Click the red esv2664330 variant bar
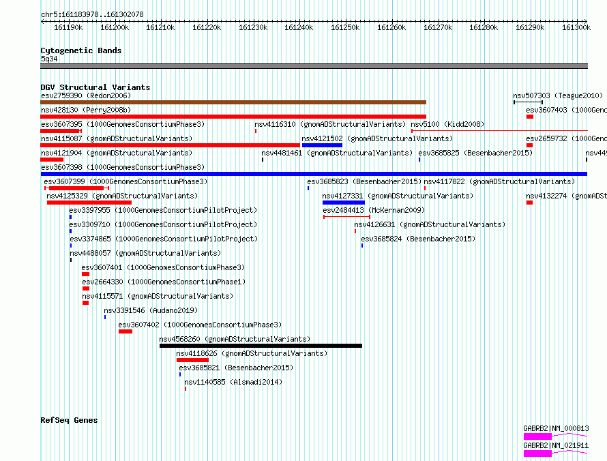The image size is (607, 461). tap(86, 288)
